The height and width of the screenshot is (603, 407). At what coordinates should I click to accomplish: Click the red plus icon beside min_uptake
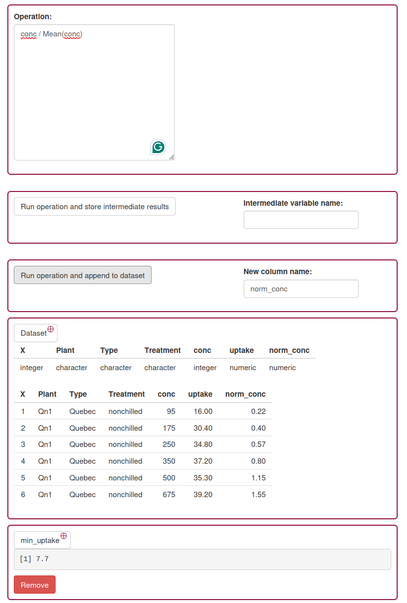click(x=63, y=536)
